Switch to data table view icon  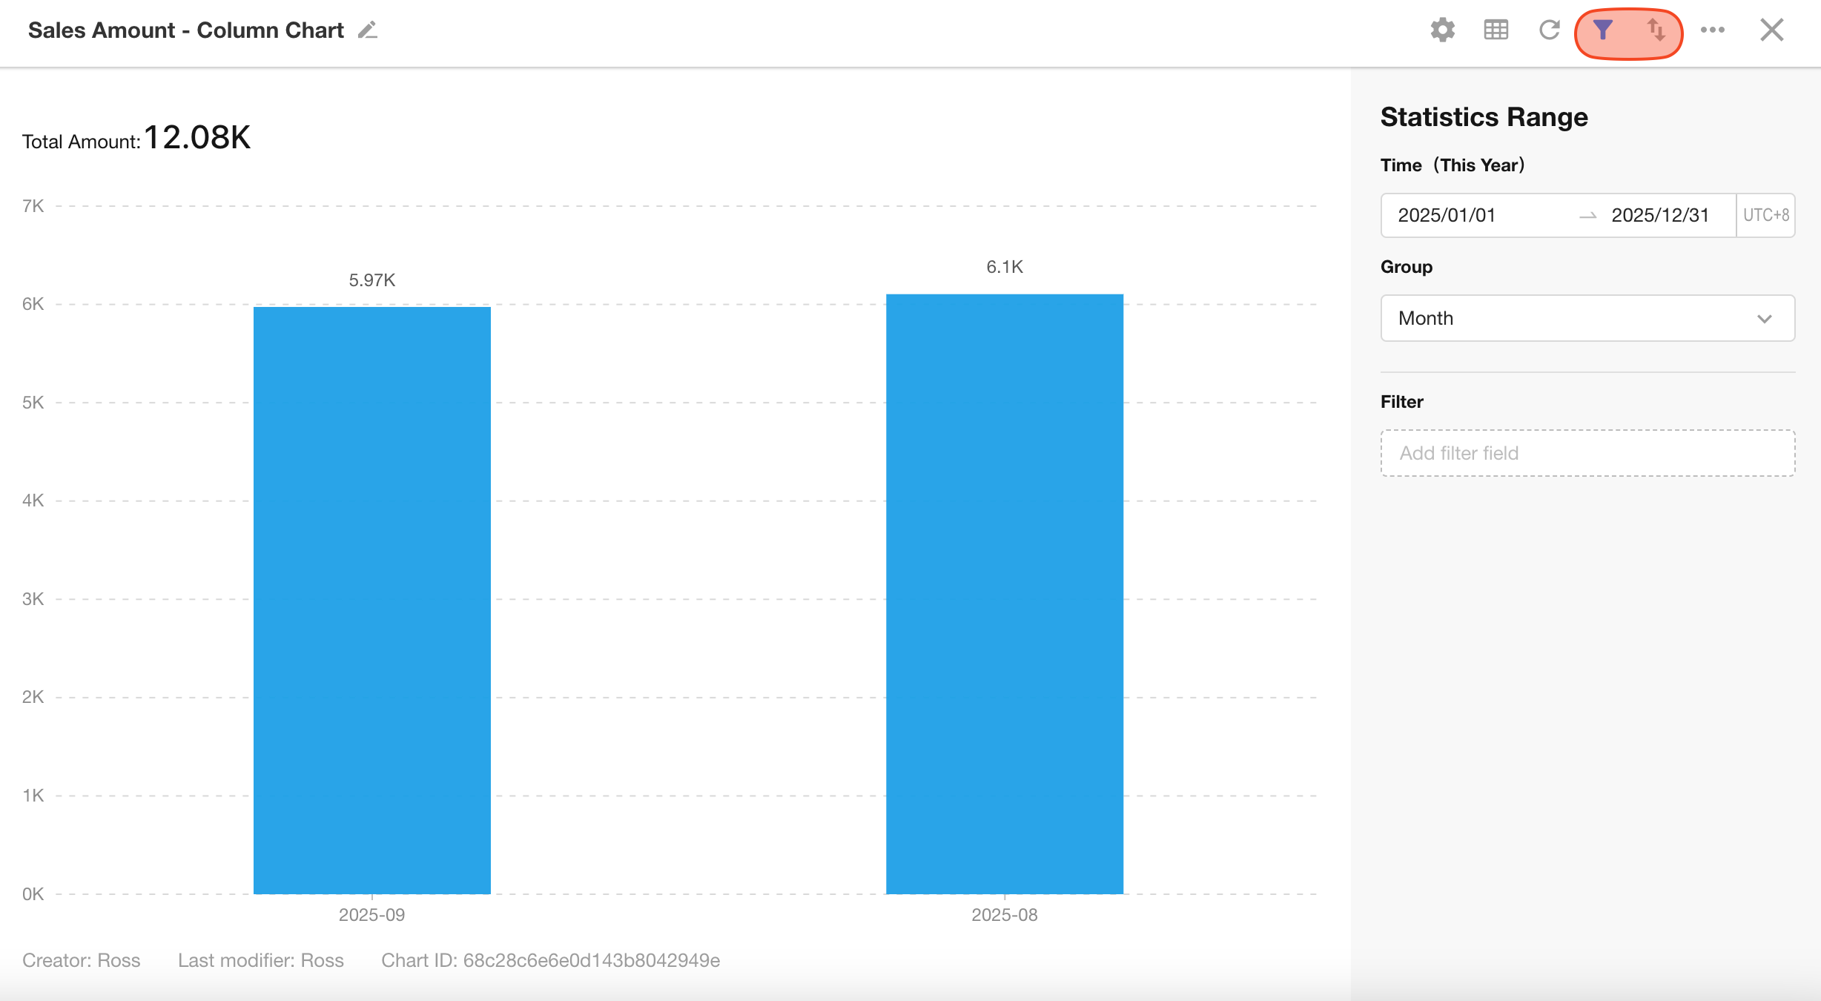[x=1496, y=30]
